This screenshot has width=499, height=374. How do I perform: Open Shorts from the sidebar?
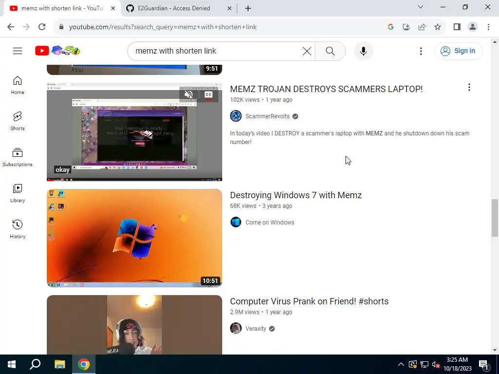tap(18, 121)
